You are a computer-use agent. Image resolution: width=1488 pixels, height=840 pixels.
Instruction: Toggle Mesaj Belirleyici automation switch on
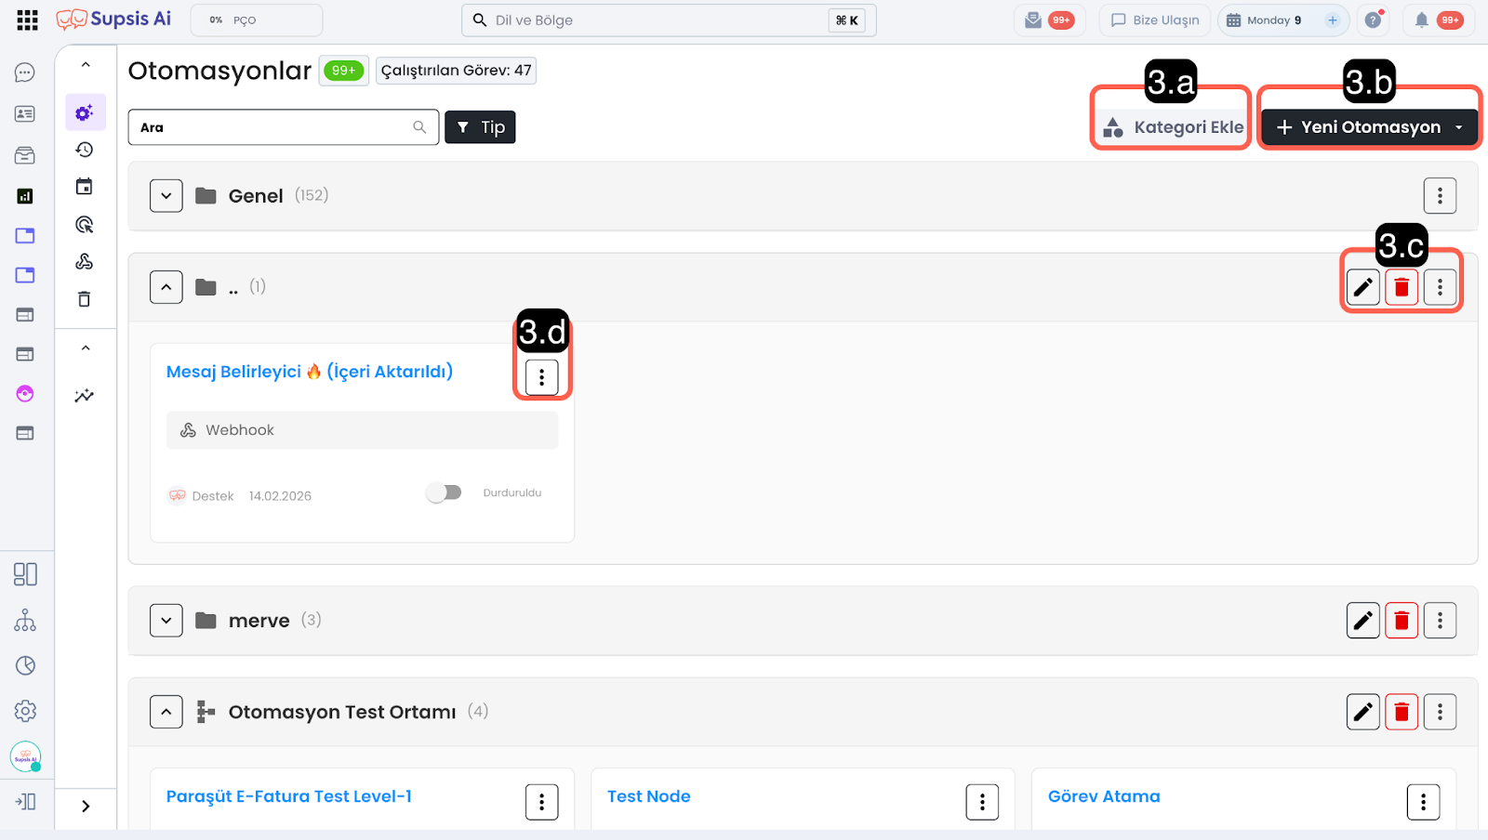click(444, 492)
